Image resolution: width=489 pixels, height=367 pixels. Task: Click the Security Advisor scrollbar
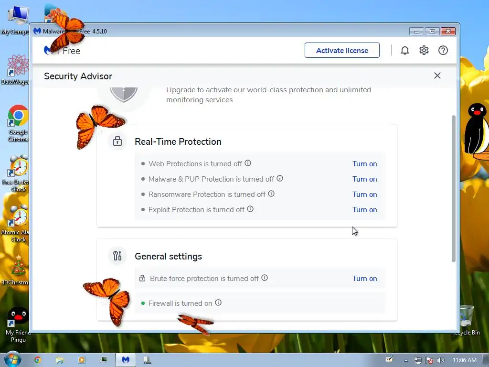click(454, 189)
